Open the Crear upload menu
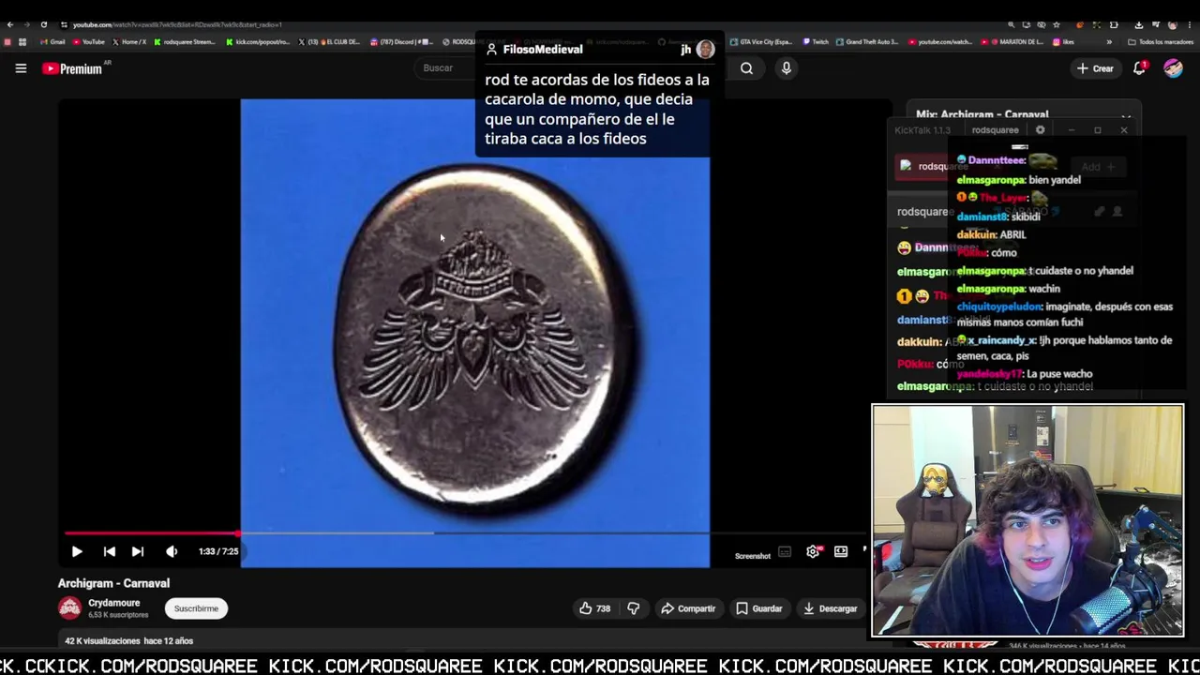Screen dimensions: 1200x675 pos(1095,68)
